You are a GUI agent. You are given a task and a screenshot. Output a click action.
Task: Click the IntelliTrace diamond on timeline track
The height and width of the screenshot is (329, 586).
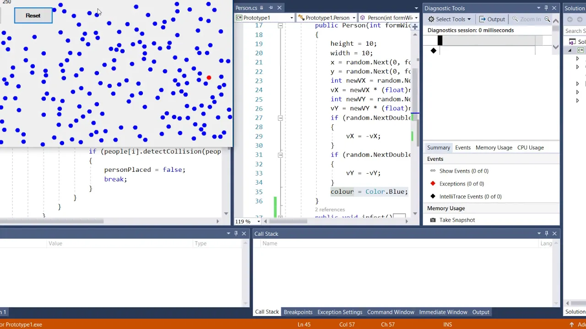point(434,51)
